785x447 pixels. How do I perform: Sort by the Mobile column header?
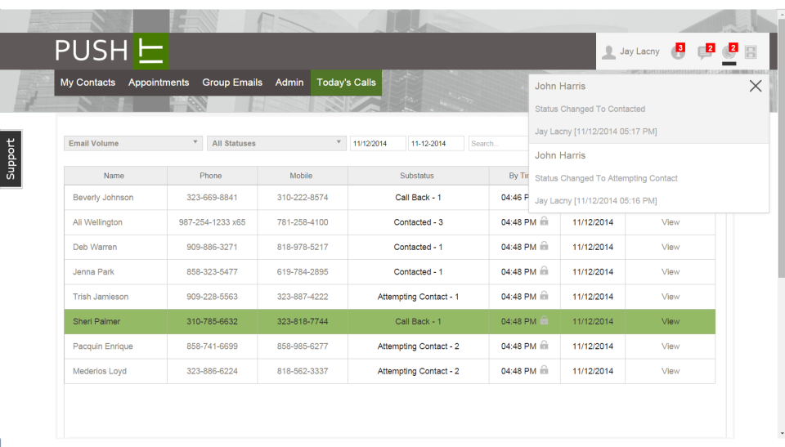(303, 176)
